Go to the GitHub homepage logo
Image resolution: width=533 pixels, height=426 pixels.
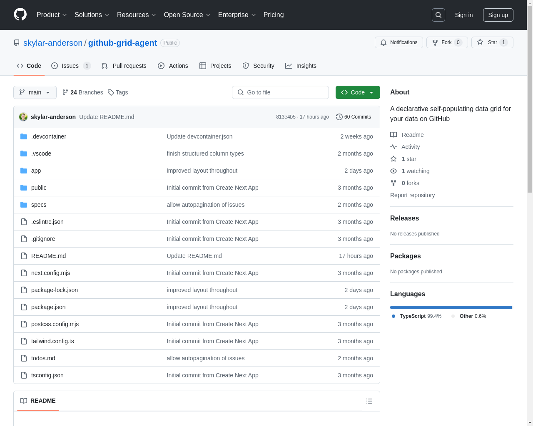(x=20, y=15)
